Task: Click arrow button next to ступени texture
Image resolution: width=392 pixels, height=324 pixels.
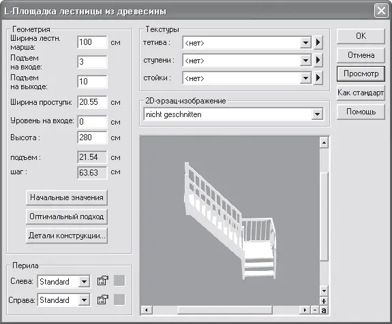Action: [318, 60]
